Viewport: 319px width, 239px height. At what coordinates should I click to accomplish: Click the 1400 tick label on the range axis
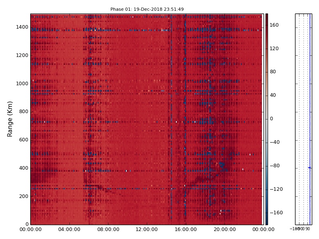(x=22, y=27)
